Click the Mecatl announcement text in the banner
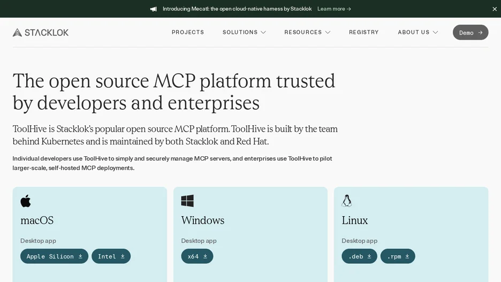 237,9
